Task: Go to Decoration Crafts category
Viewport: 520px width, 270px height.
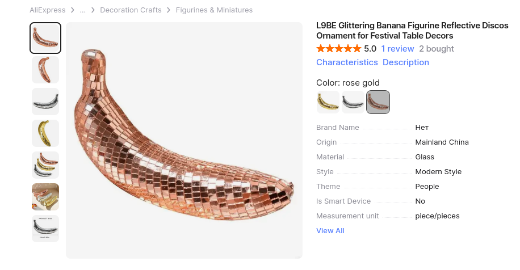Action: coord(131,10)
